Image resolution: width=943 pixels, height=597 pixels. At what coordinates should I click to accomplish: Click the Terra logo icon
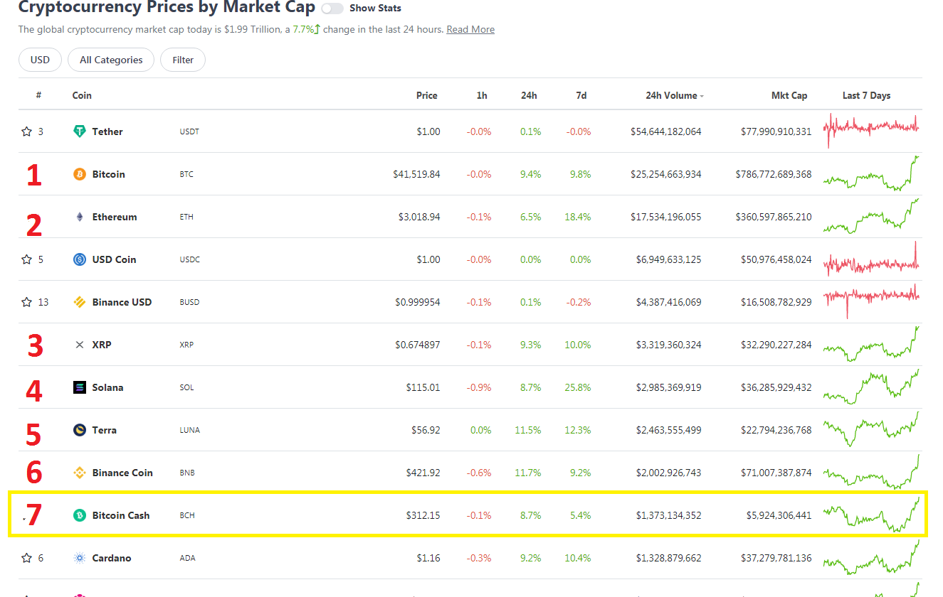coord(80,430)
